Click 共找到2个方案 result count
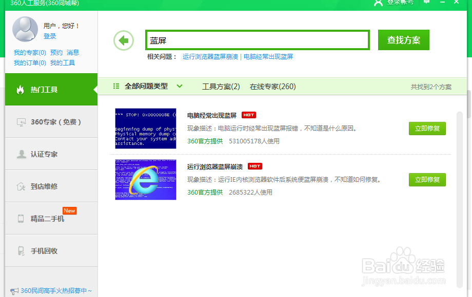The width and height of the screenshot is (472, 297). (x=431, y=87)
